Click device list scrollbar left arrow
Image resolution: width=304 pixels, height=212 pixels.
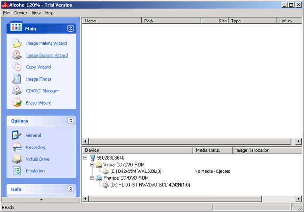(85, 198)
